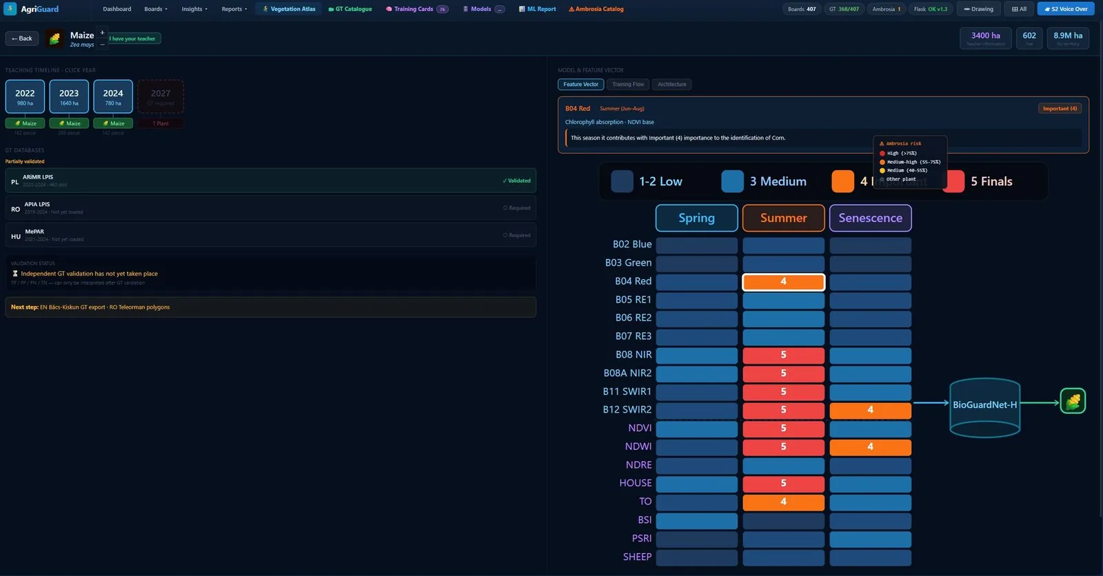Open GT Catalogue from top navigation
1103x576 pixels.
click(x=350, y=9)
